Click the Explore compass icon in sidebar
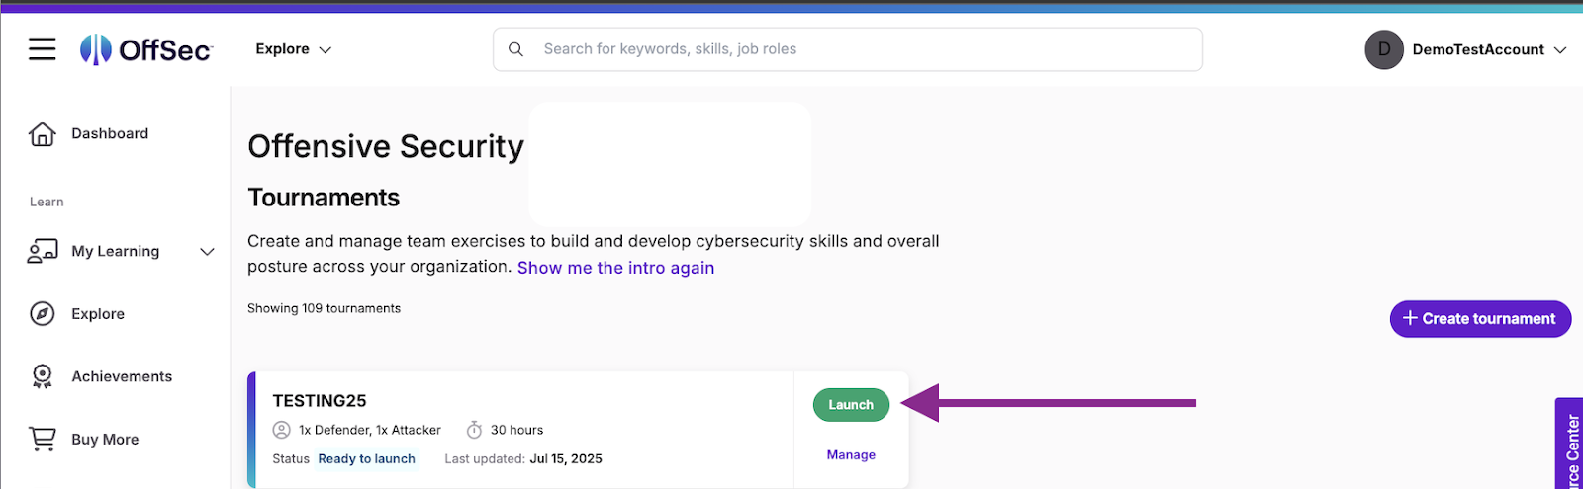 42,314
